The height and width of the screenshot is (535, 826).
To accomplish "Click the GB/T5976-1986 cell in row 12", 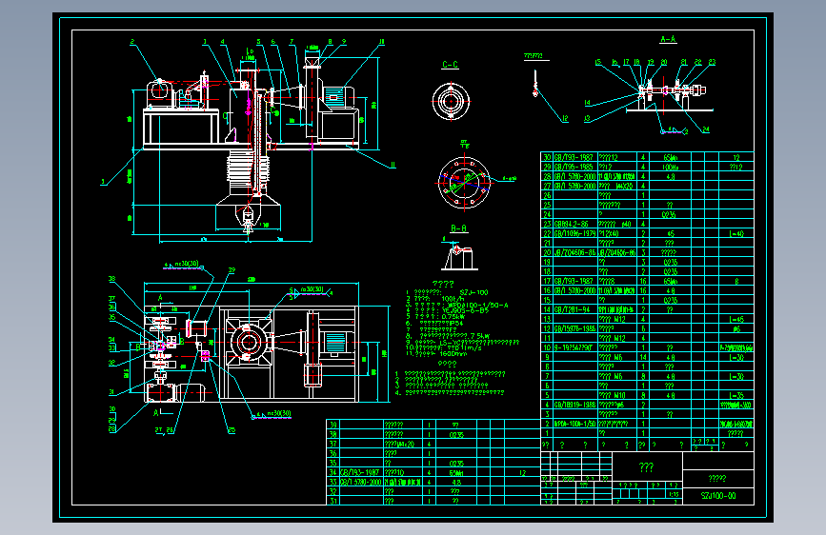I will click(574, 328).
